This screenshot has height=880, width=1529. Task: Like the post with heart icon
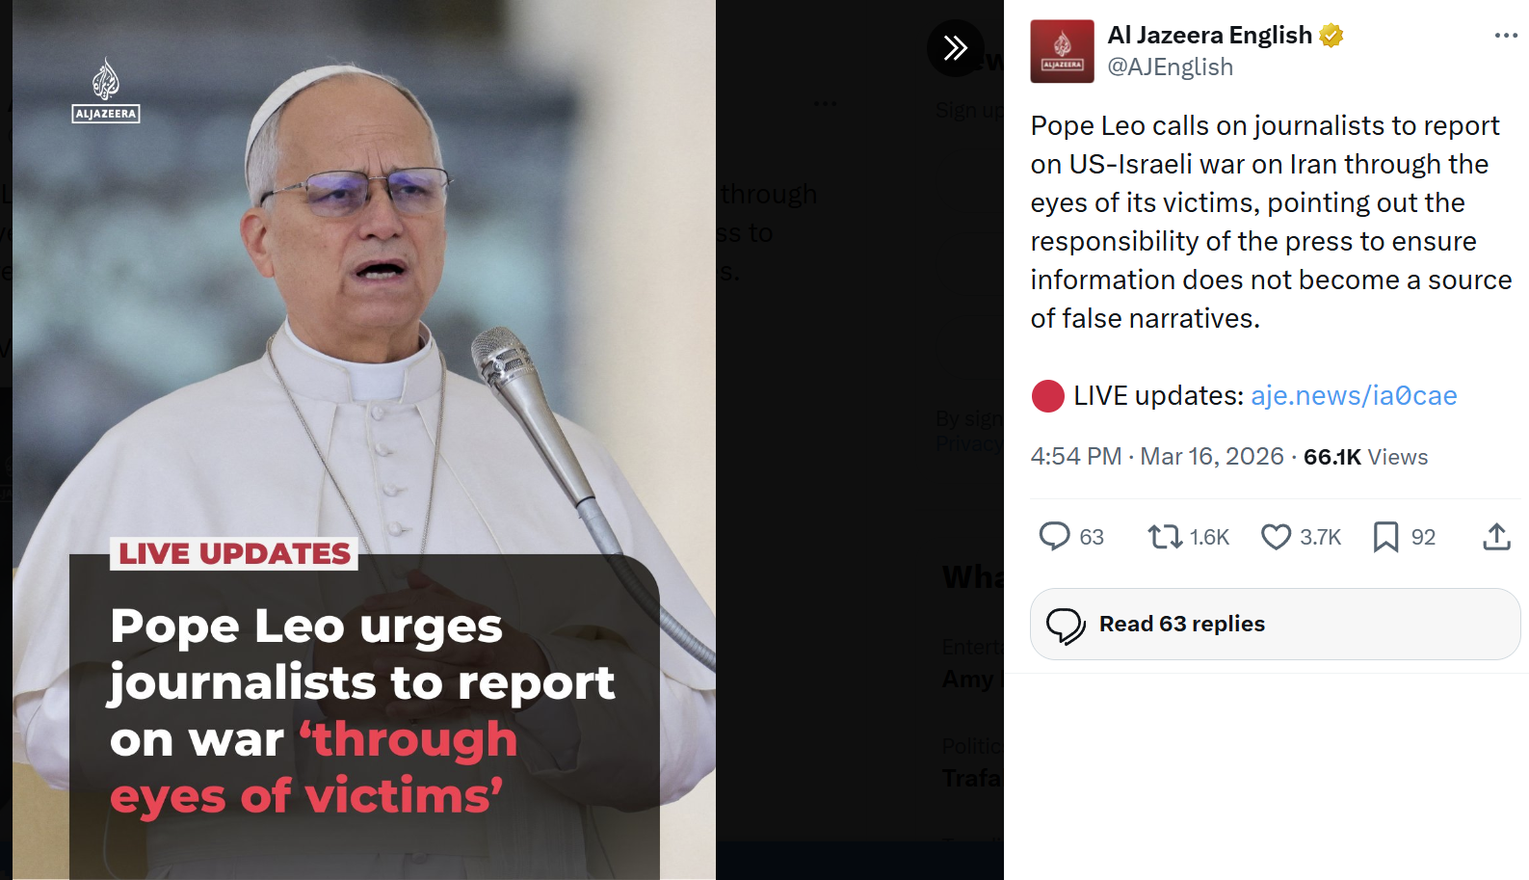click(1276, 536)
